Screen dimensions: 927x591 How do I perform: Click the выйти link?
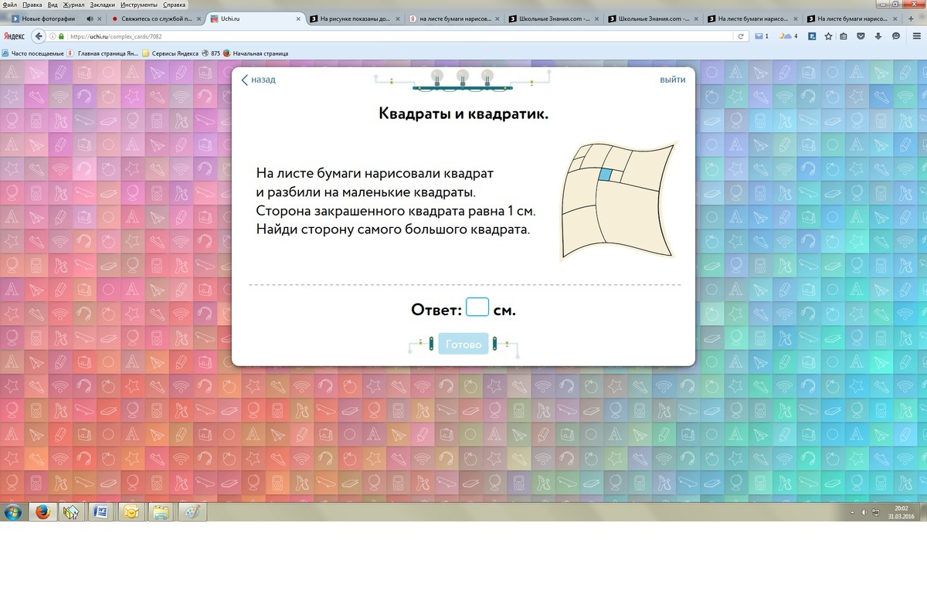672,80
